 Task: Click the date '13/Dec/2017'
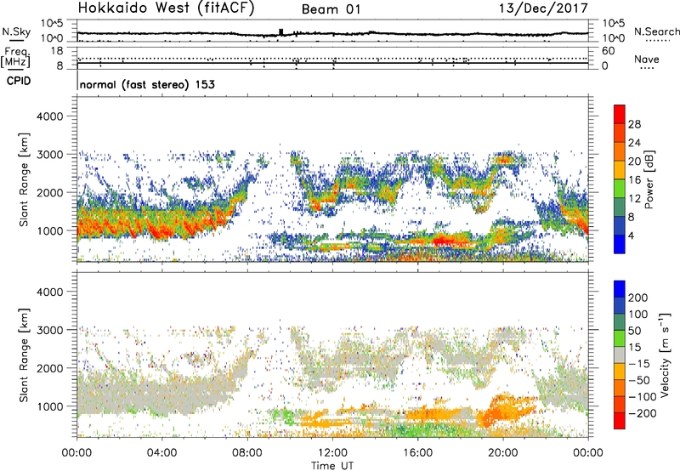click(543, 9)
